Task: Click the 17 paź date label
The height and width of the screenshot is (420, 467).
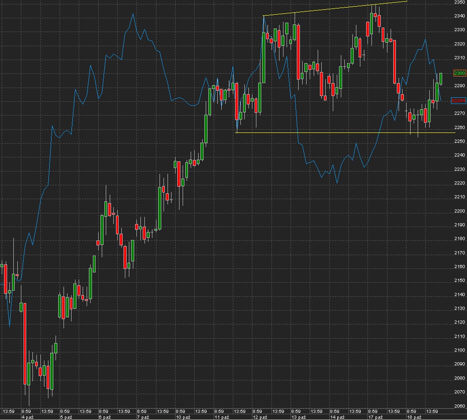Action: (375, 417)
